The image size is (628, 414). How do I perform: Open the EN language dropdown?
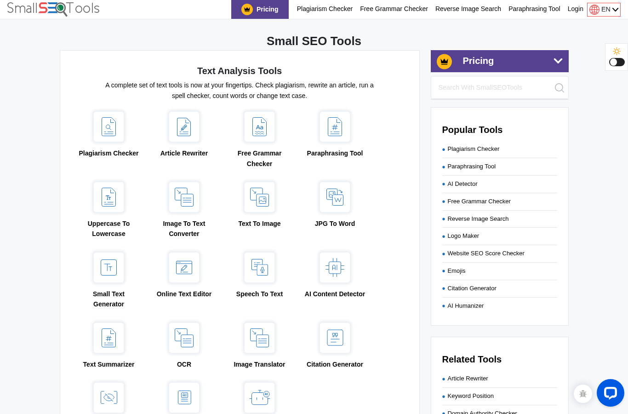point(604,10)
